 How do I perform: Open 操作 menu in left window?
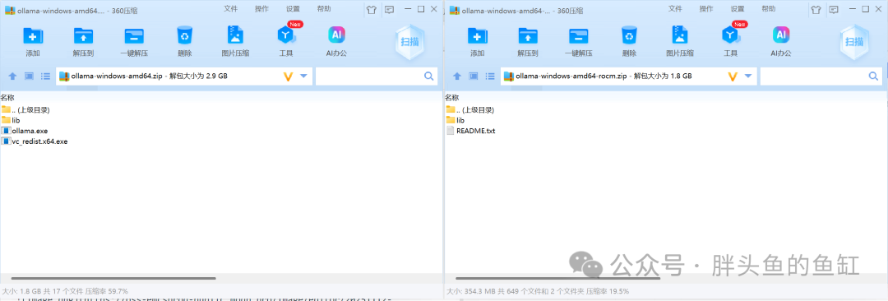(261, 8)
